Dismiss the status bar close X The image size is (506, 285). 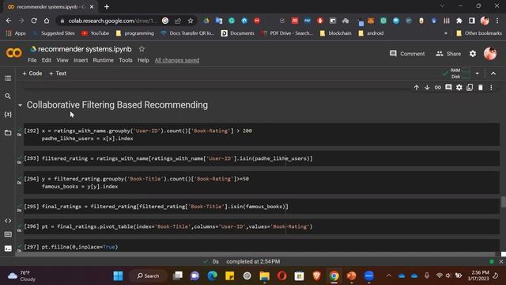[x=500, y=261]
